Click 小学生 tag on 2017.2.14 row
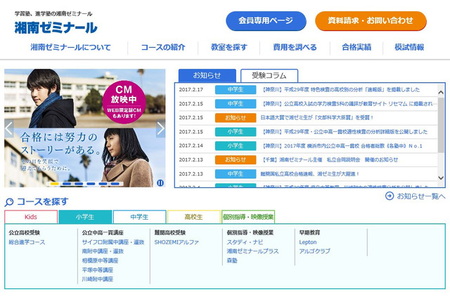This screenshot has height=299, width=450. click(x=236, y=146)
